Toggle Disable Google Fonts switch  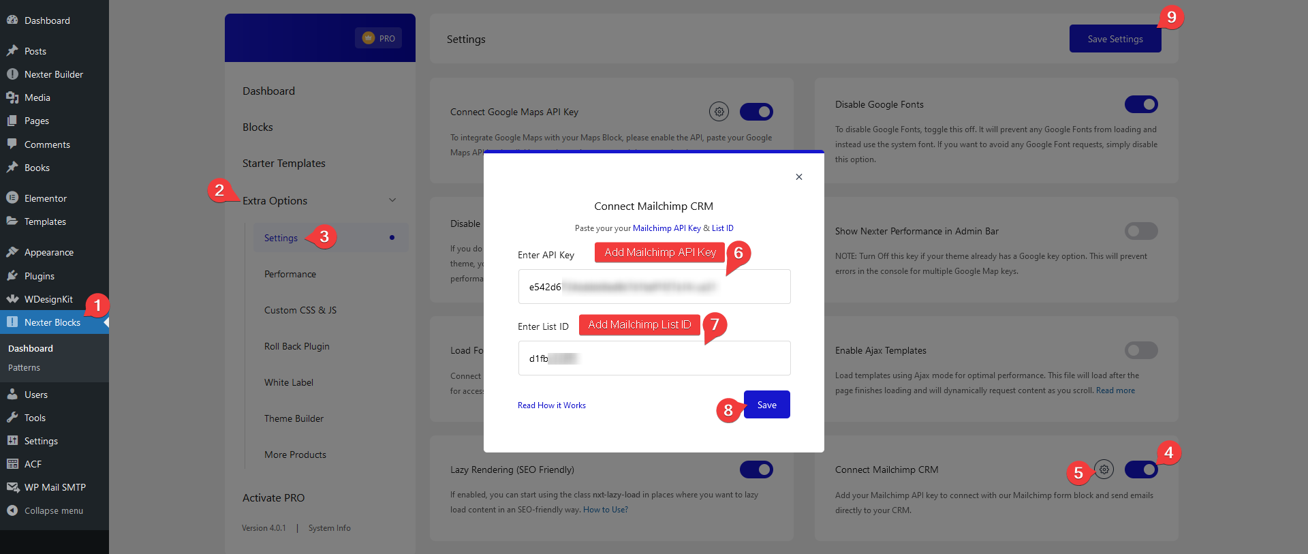coord(1141,104)
